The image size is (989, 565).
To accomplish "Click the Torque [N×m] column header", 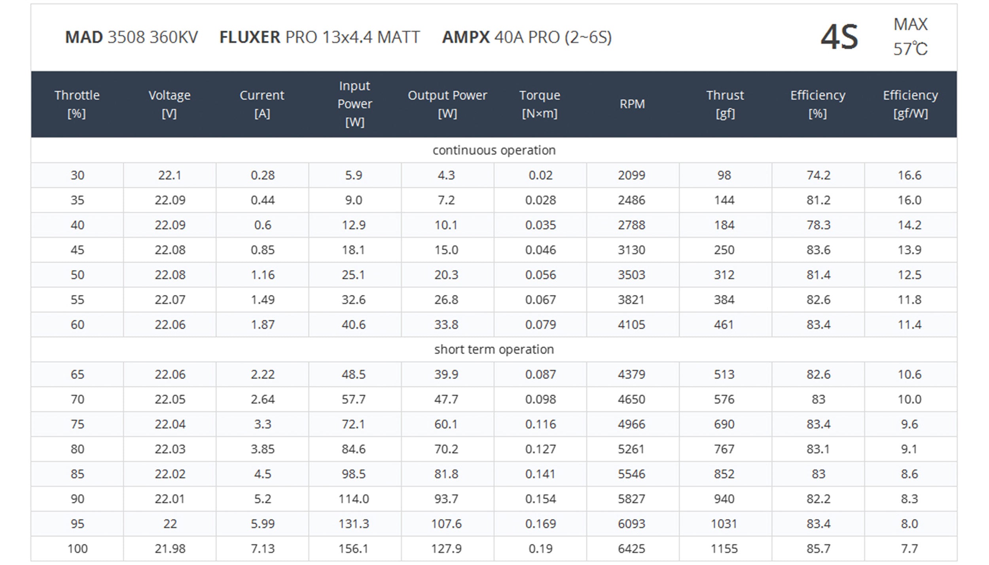I will click(540, 104).
